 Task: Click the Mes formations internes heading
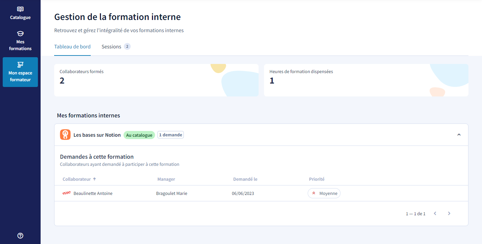(89, 115)
